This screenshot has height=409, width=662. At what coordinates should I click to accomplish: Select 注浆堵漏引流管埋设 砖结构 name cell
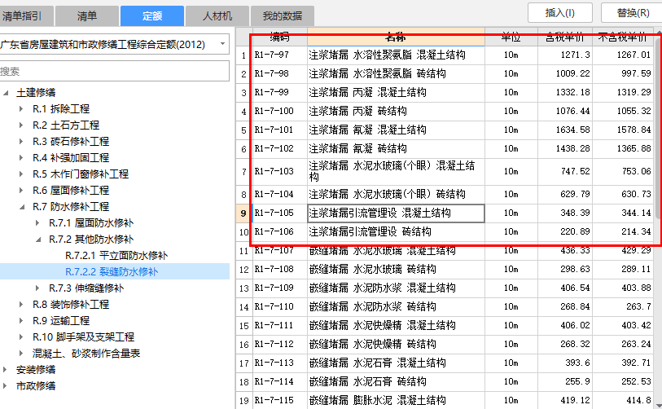point(396,231)
